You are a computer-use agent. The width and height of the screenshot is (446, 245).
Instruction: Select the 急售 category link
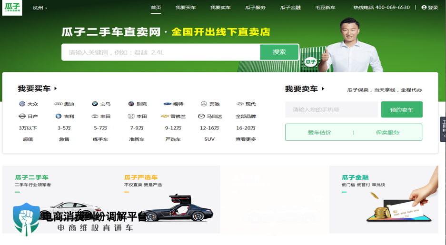(64, 139)
